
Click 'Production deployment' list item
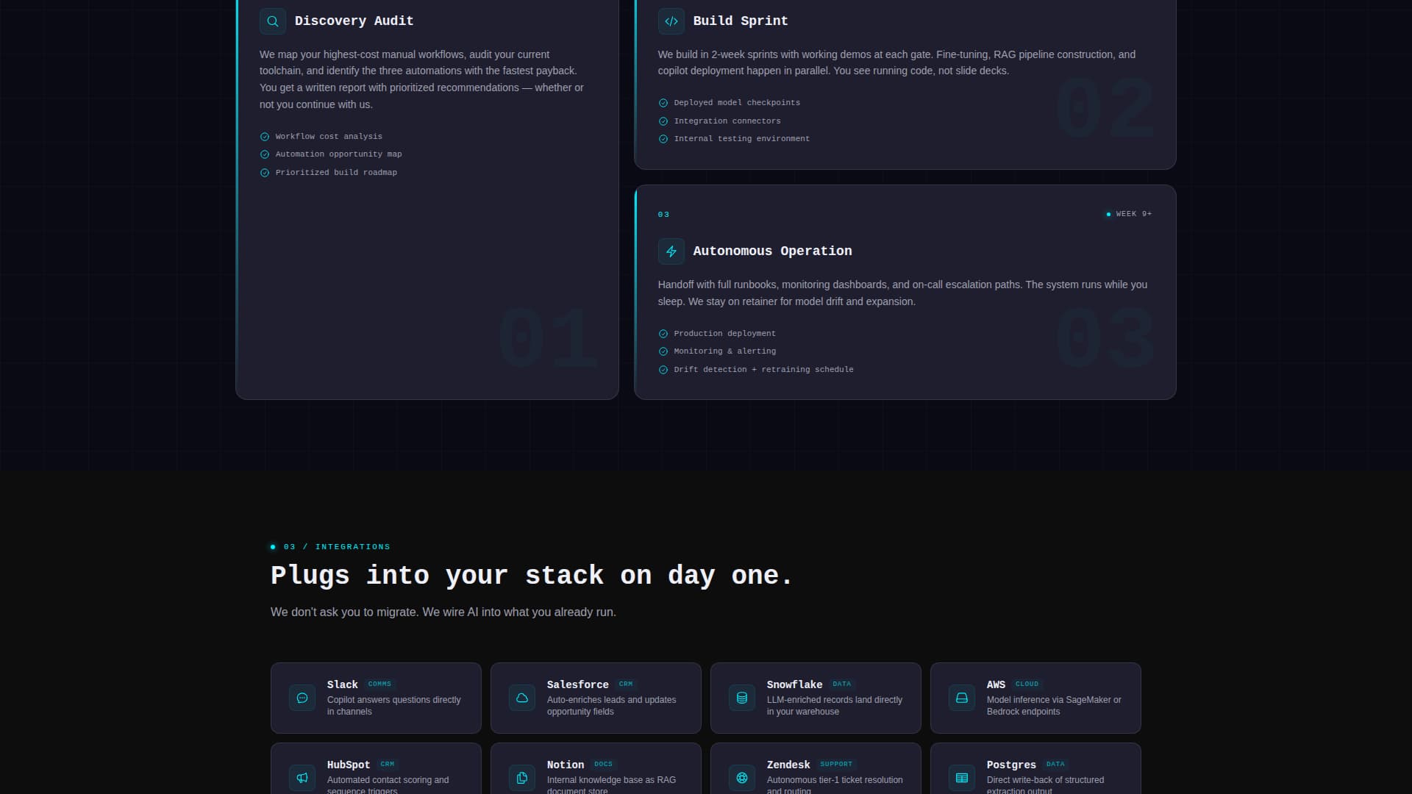click(x=724, y=334)
